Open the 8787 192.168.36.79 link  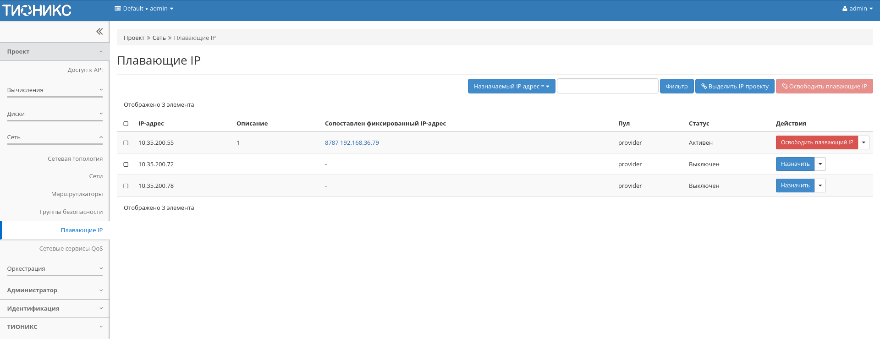click(352, 143)
